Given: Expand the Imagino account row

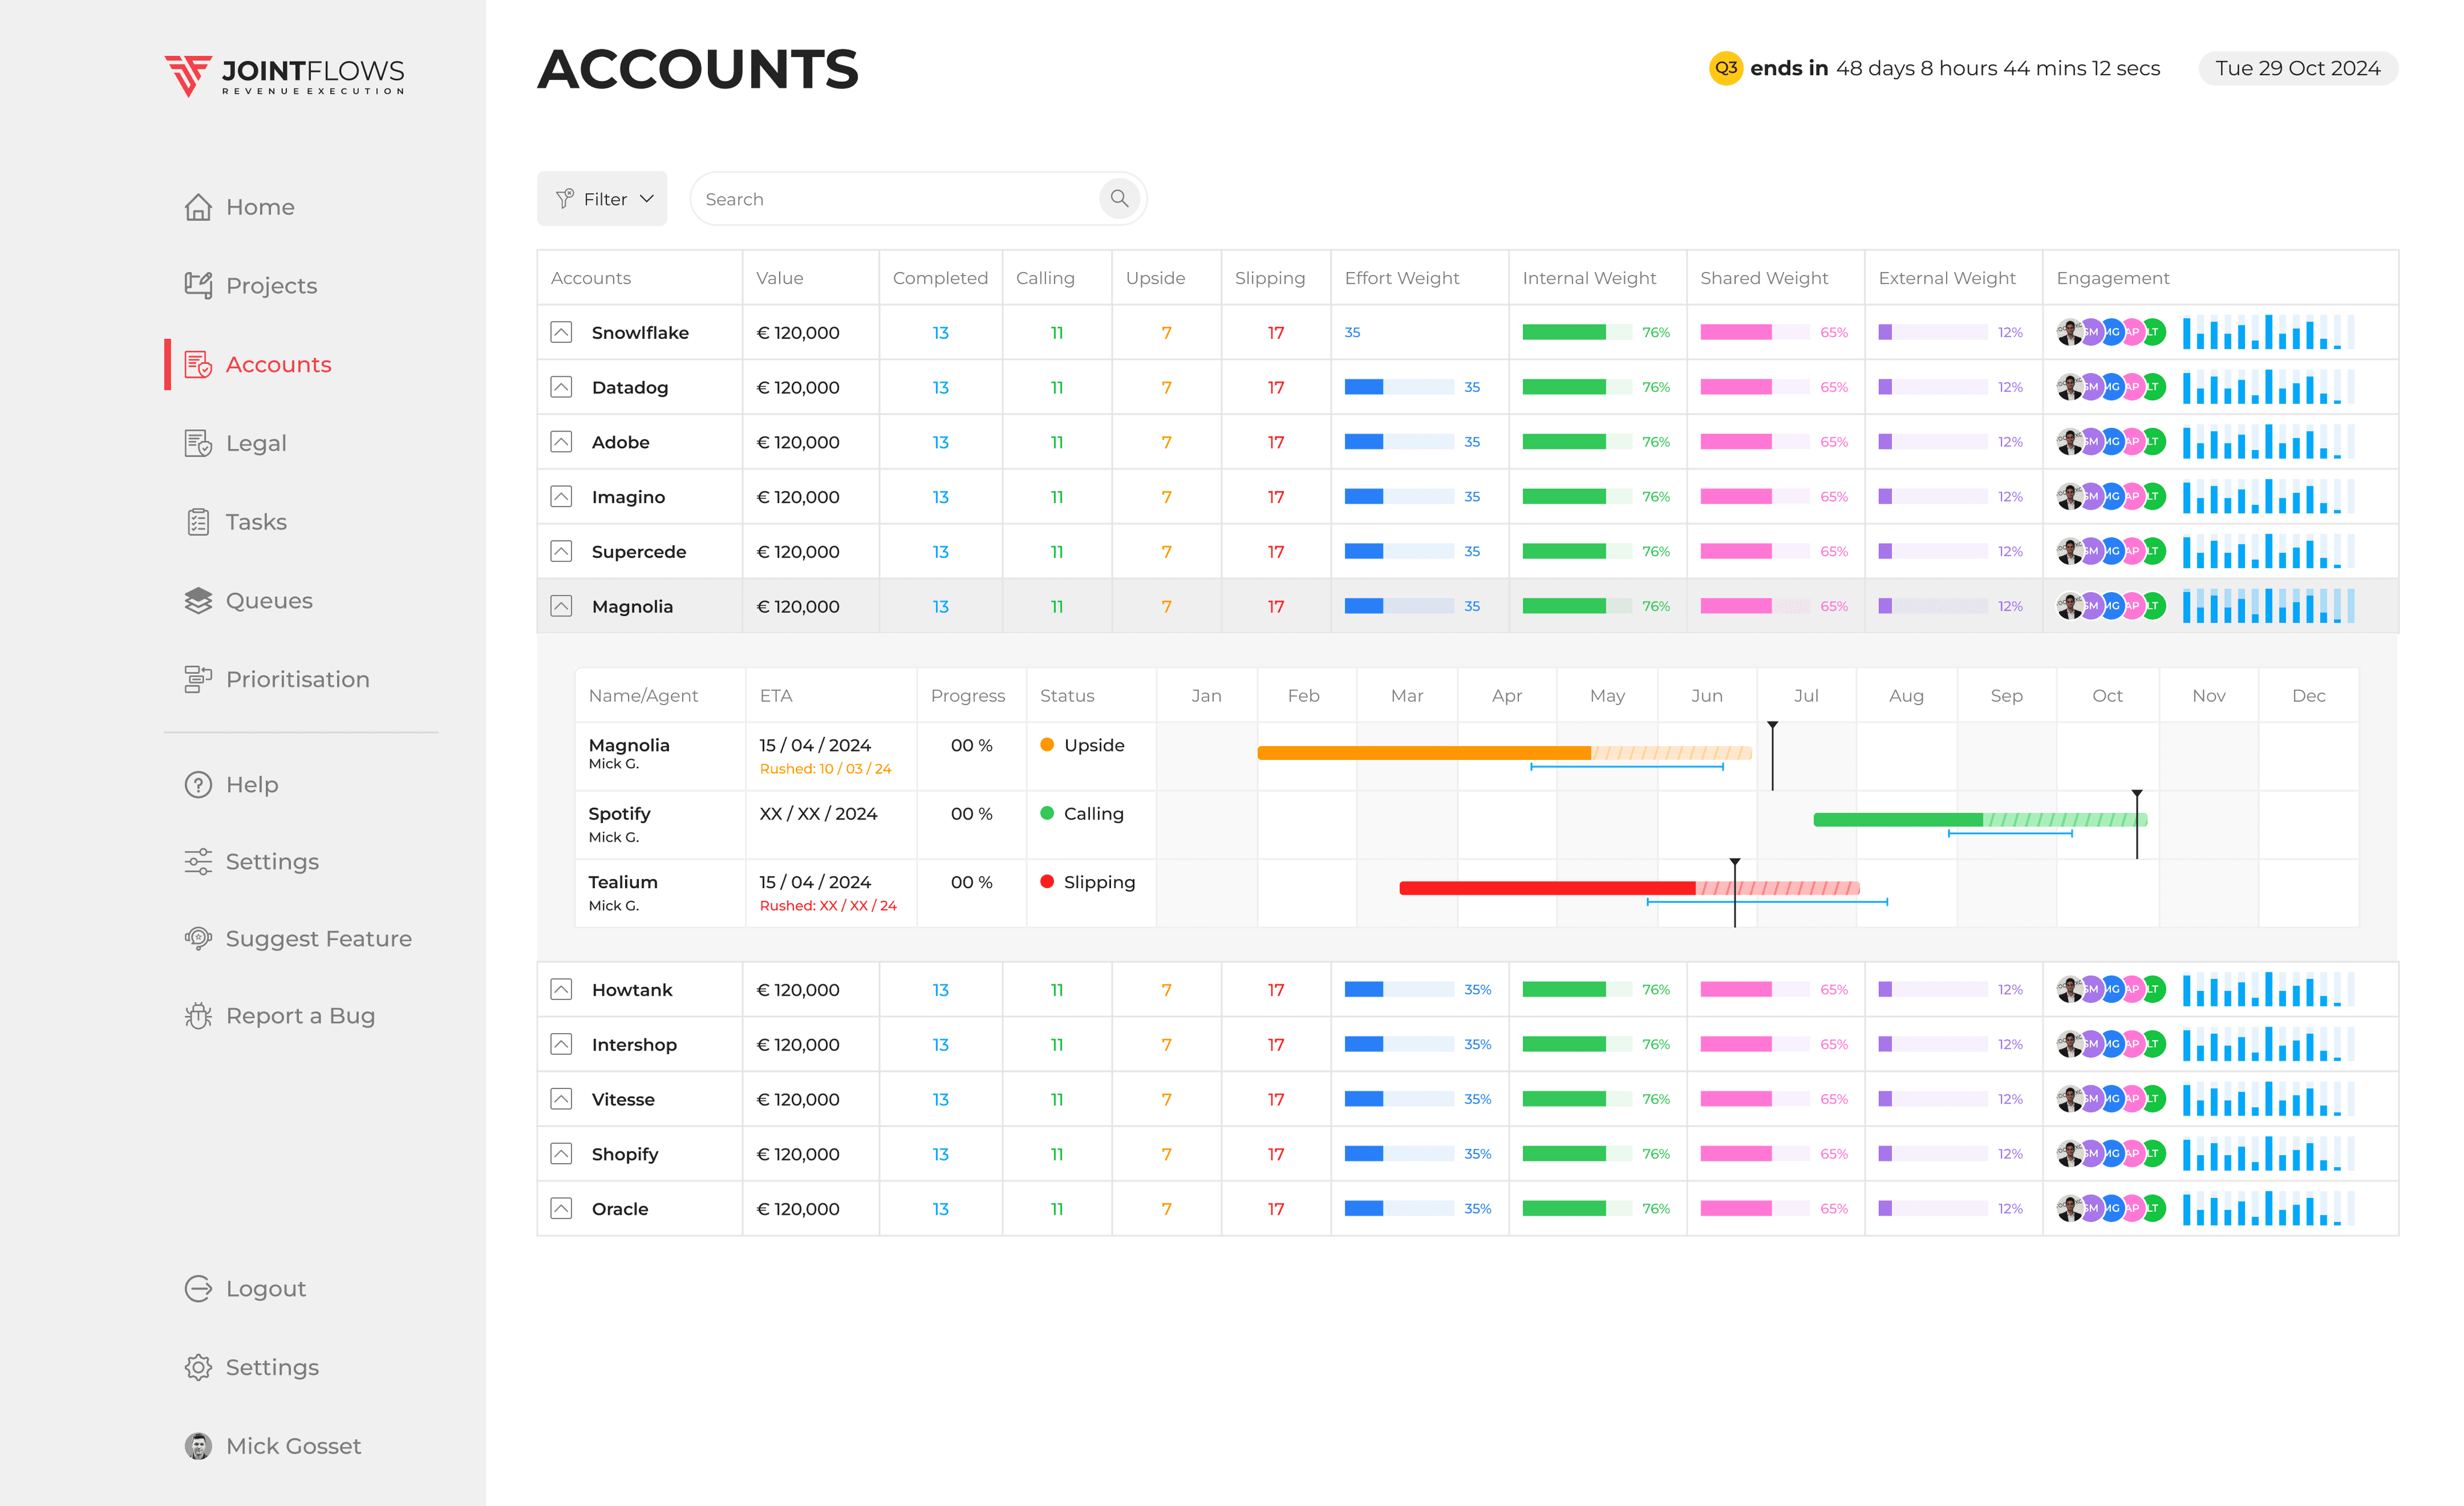Looking at the screenshot, I should coord(561,497).
